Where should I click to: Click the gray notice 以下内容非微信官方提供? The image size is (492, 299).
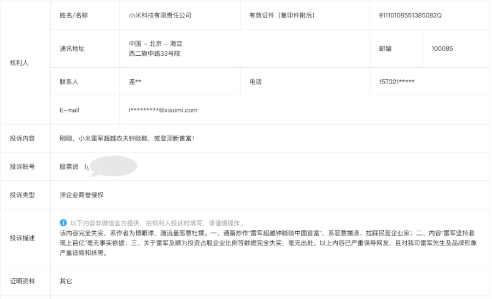coord(157,223)
